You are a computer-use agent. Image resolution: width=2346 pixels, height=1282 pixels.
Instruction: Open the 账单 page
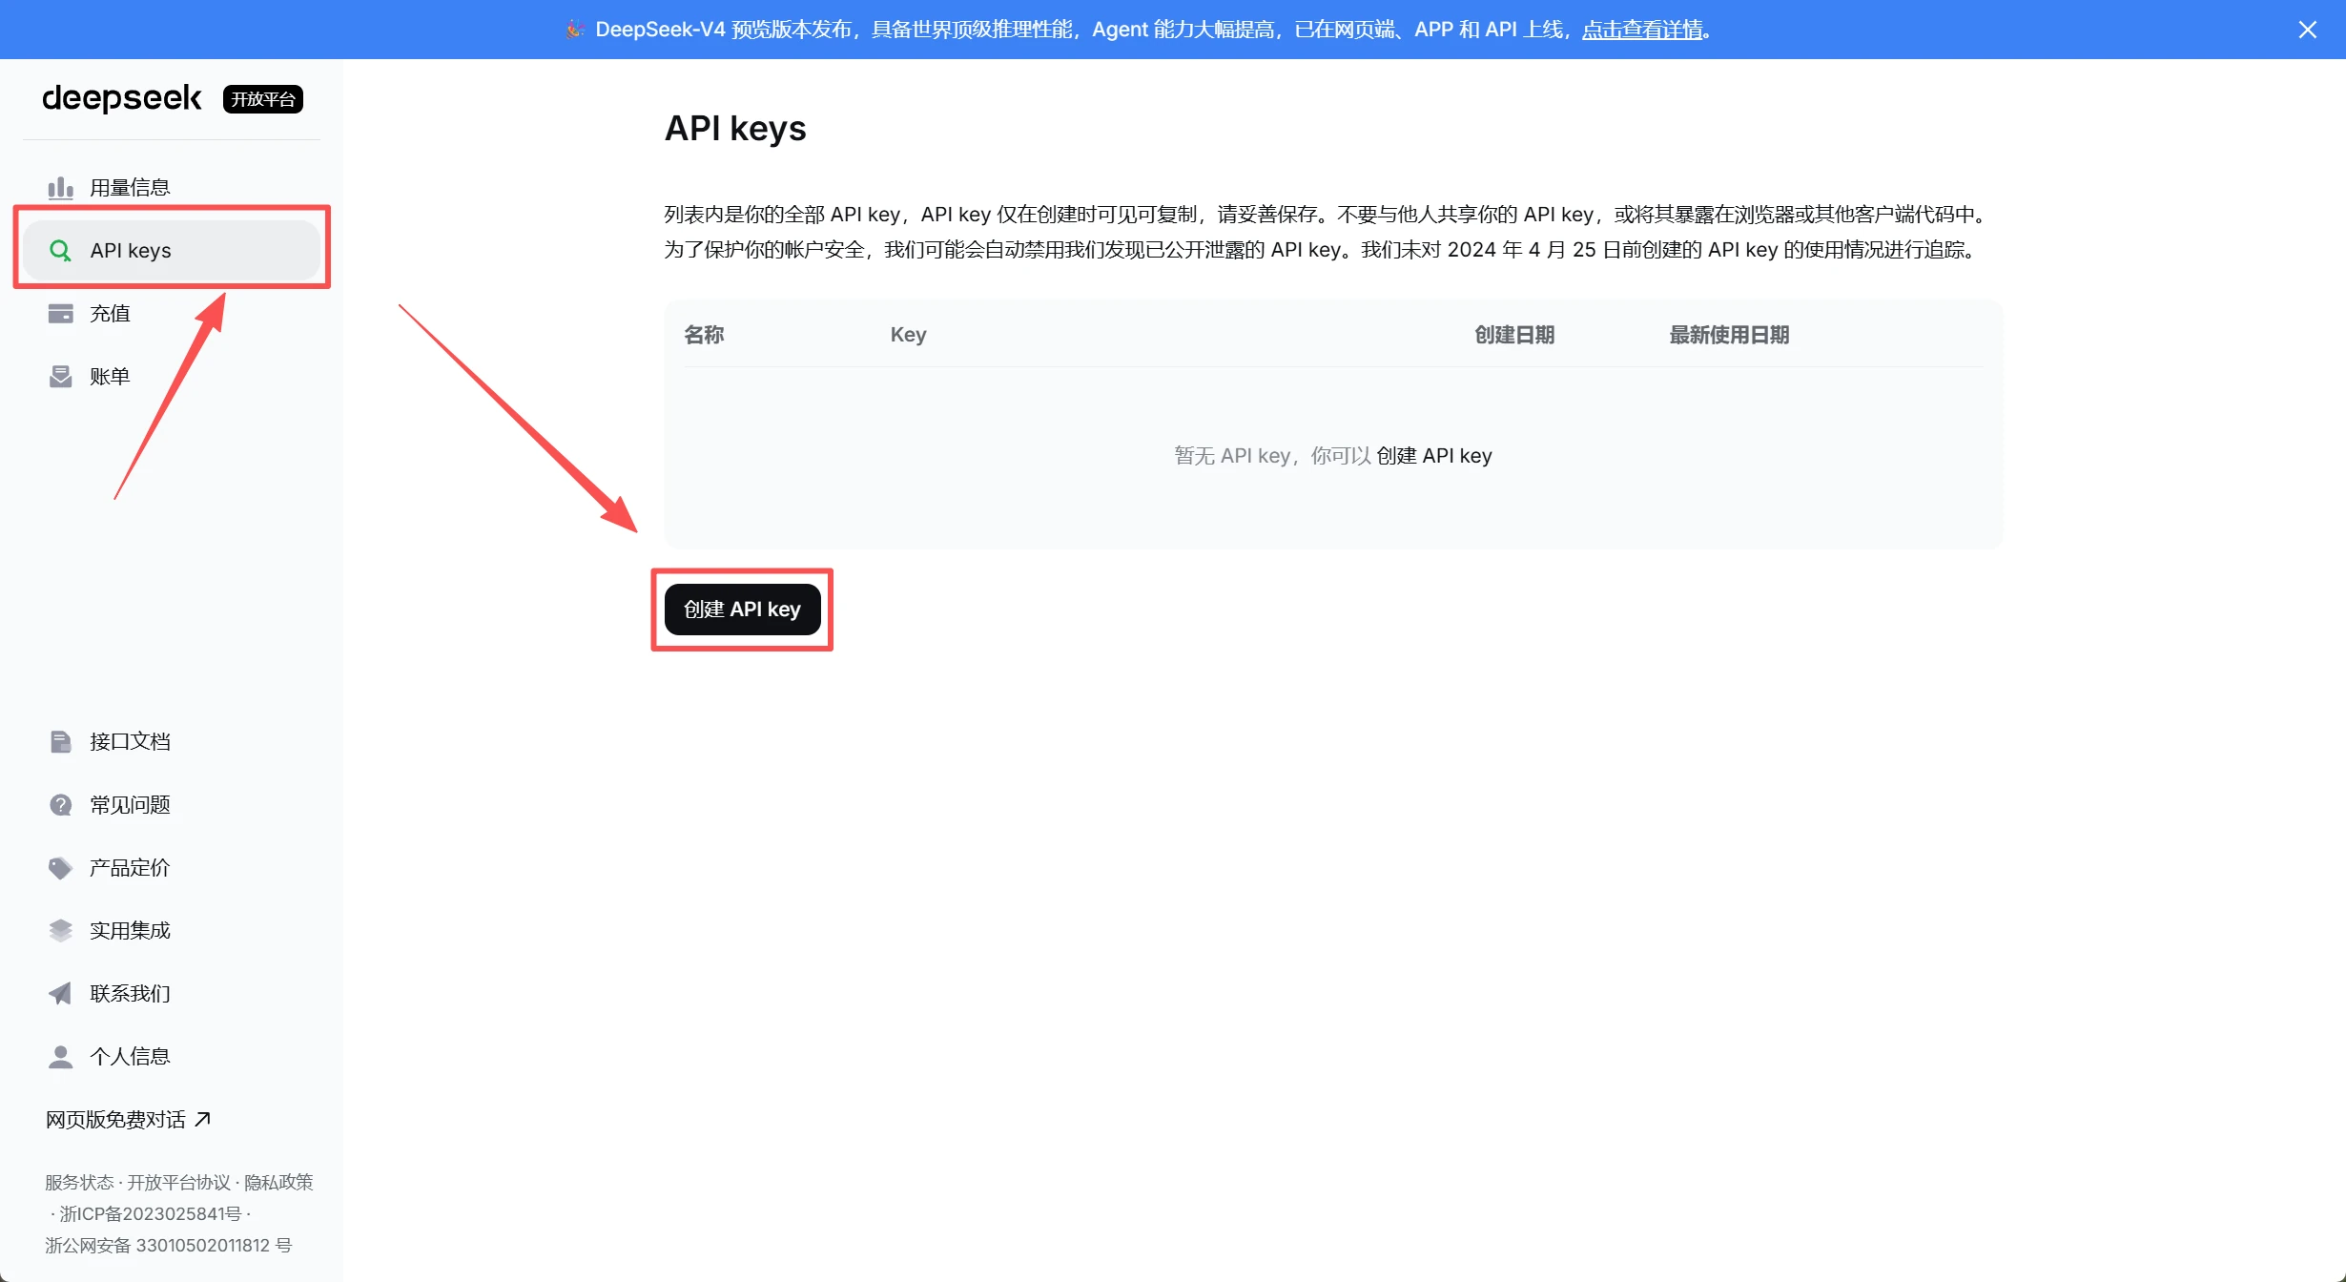171,376
